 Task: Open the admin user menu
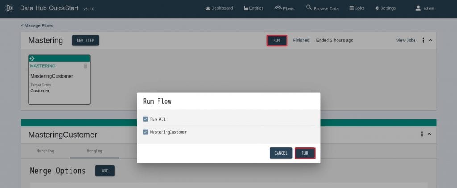pyautogui.click(x=424, y=8)
